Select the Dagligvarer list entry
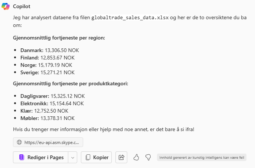 pyautogui.click(x=52, y=96)
